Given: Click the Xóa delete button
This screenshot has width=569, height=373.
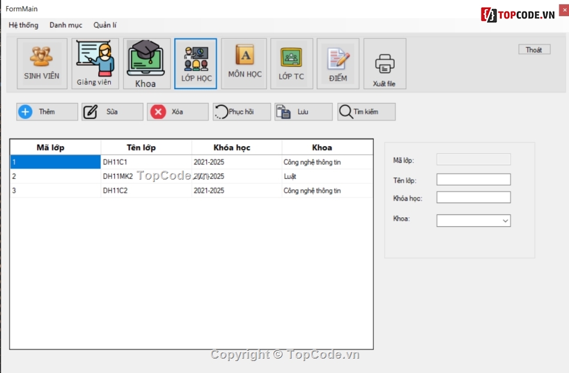Looking at the screenshot, I should pyautogui.click(x=178, y=112).
